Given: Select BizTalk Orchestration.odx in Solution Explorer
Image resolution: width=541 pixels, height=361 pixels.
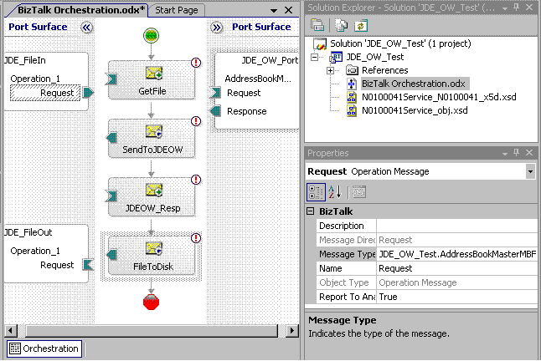Looking at the screenshot, I should (414, 84).
